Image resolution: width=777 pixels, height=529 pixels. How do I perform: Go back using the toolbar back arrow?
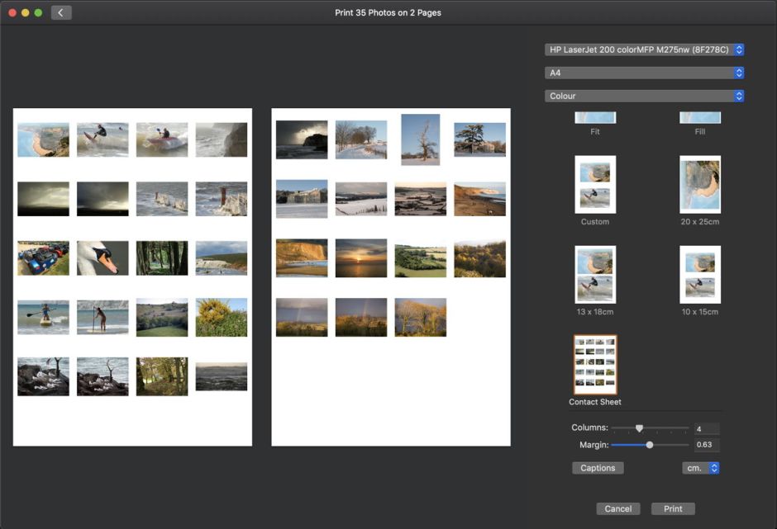click(61, 12)
